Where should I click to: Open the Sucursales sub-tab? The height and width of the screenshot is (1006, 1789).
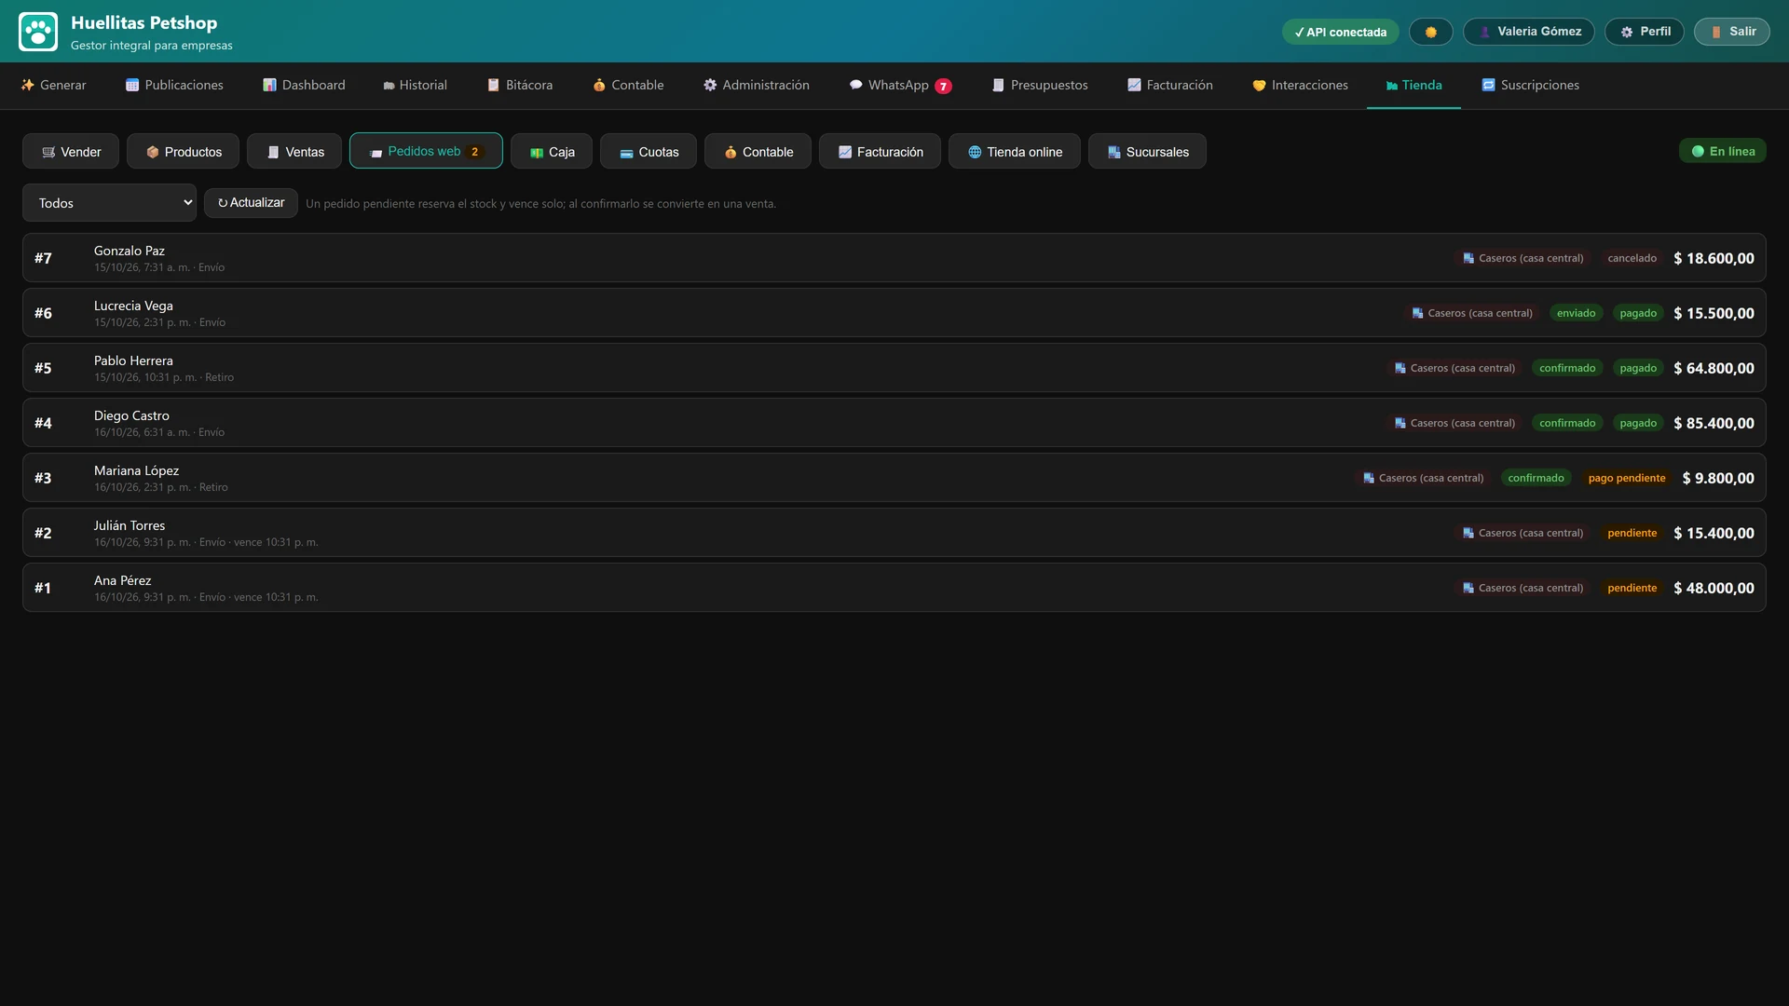coord(1147,152)
